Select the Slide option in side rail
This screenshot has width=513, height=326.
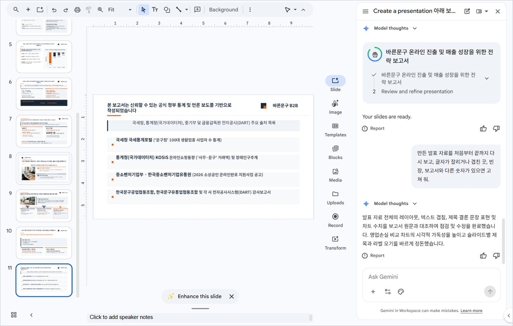click(335, 84)
